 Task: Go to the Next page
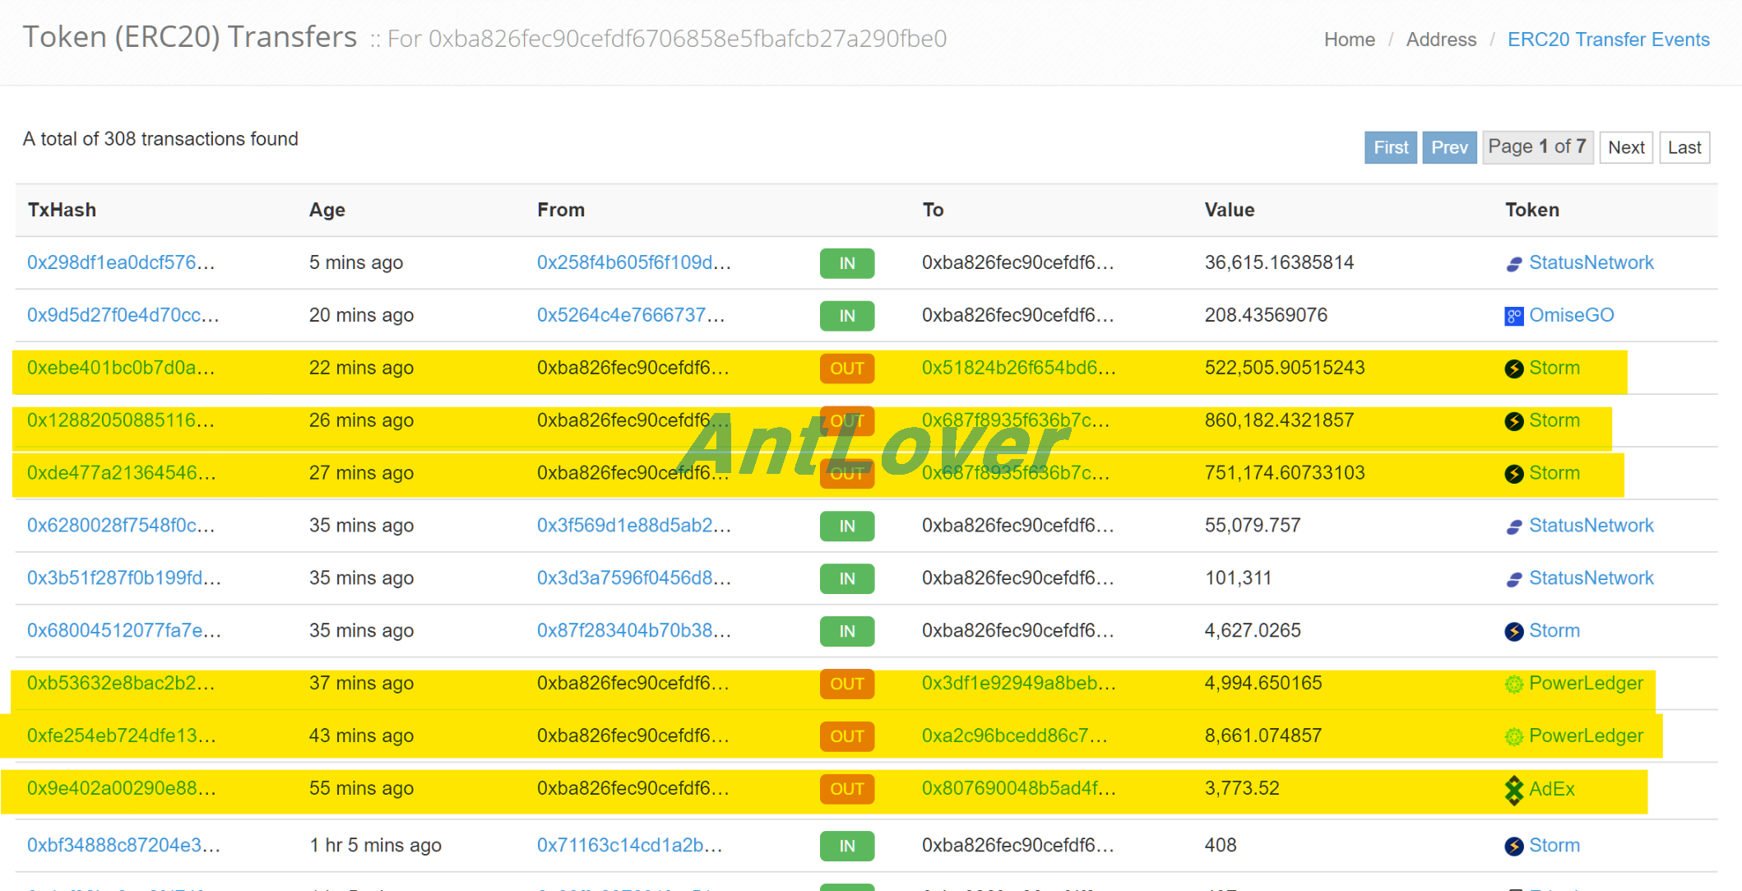click(1626, 147)
